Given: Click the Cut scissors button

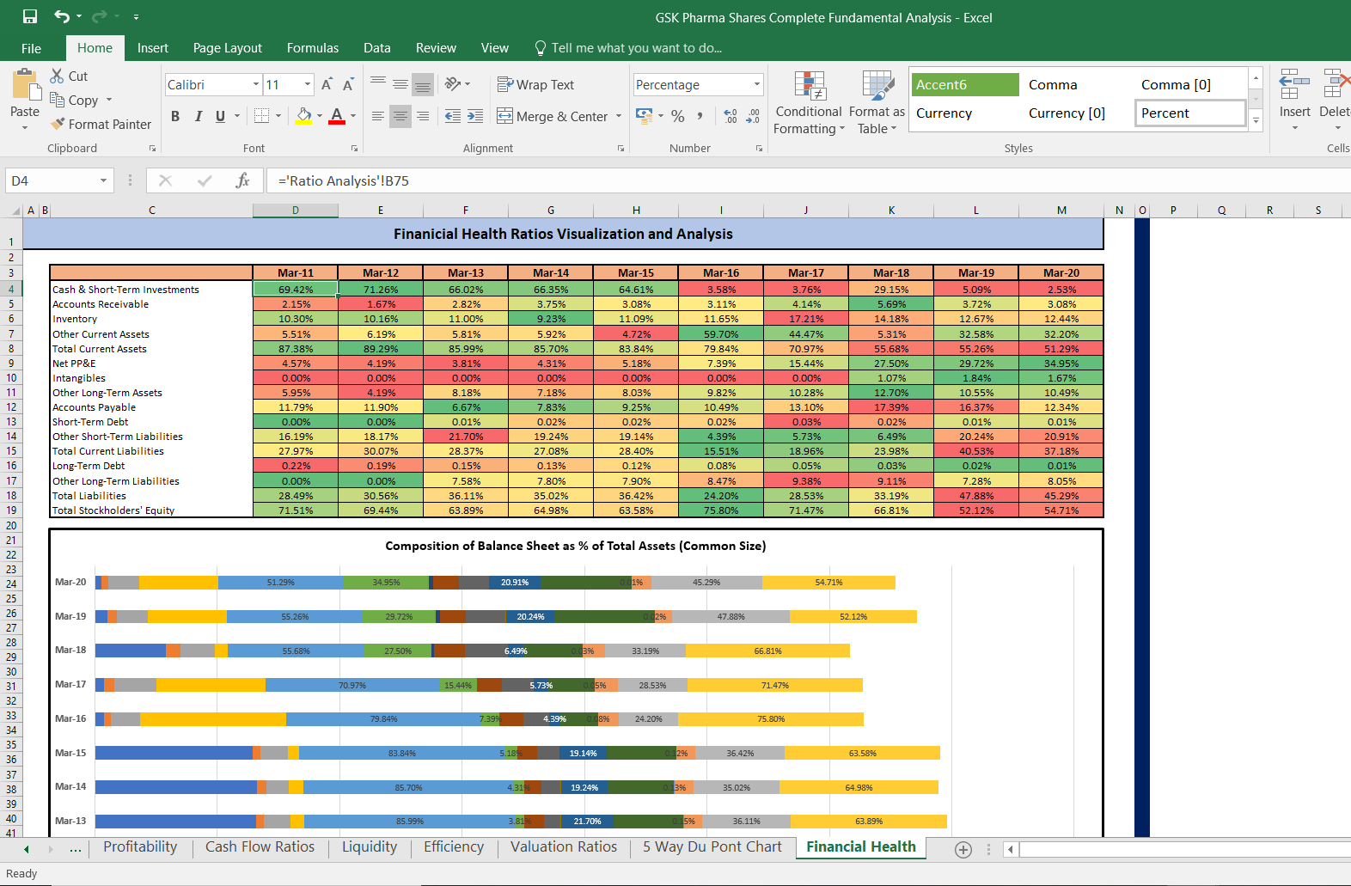Looking at the screenshot, I should point(69,76).
